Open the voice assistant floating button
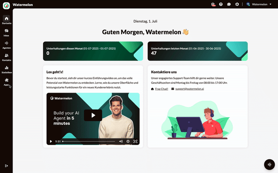This screenshot has height=173, width=278. coord(270,165)
